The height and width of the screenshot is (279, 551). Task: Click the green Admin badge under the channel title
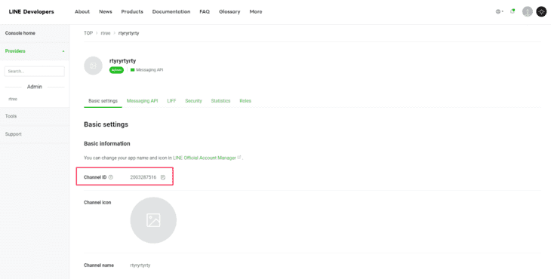[x=116, y=70]
